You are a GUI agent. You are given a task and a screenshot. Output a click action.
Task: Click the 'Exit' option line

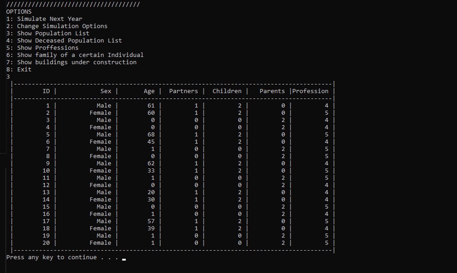19,70
